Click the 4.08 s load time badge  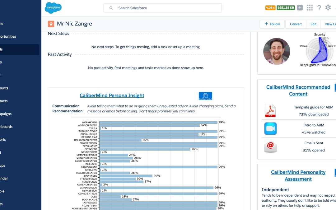tap(270, 8)
